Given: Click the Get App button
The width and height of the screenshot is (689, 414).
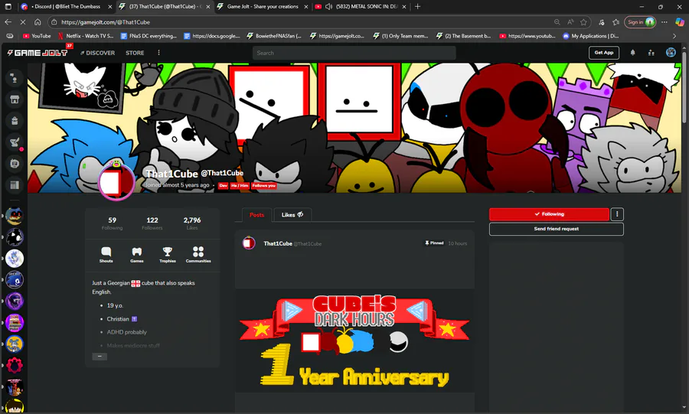Looking at the screenshot, I should (x=604, y=53).
